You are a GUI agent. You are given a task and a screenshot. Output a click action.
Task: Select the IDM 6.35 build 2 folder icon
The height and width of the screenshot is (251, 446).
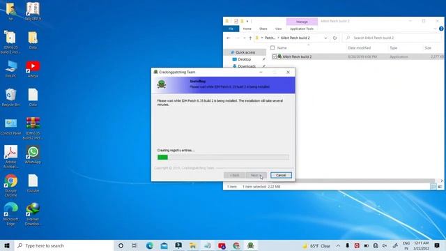tap(11, 42)
